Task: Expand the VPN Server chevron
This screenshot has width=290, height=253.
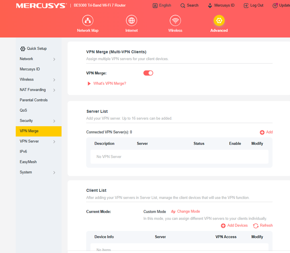Action: coord(54,142)
